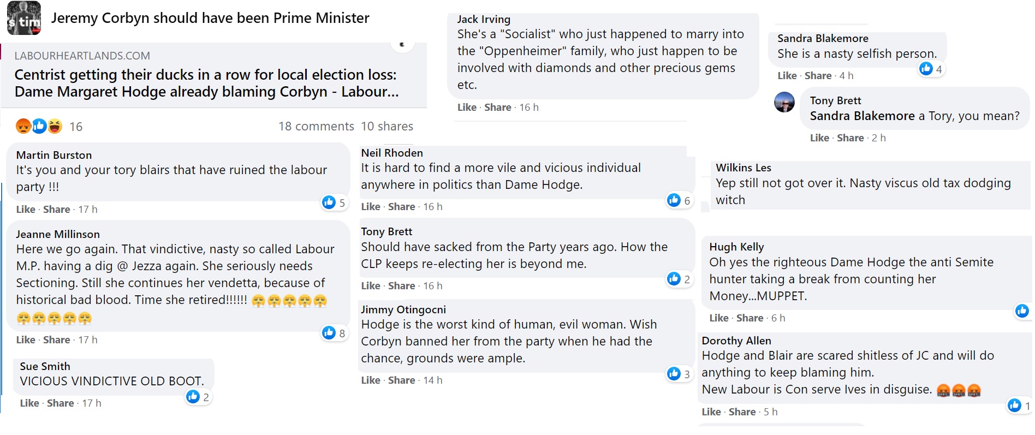The image size is (1035, 435).
Task: Click the Sandra Blakemore mention in Tony Brett's reply
Action: pos(862,116)
